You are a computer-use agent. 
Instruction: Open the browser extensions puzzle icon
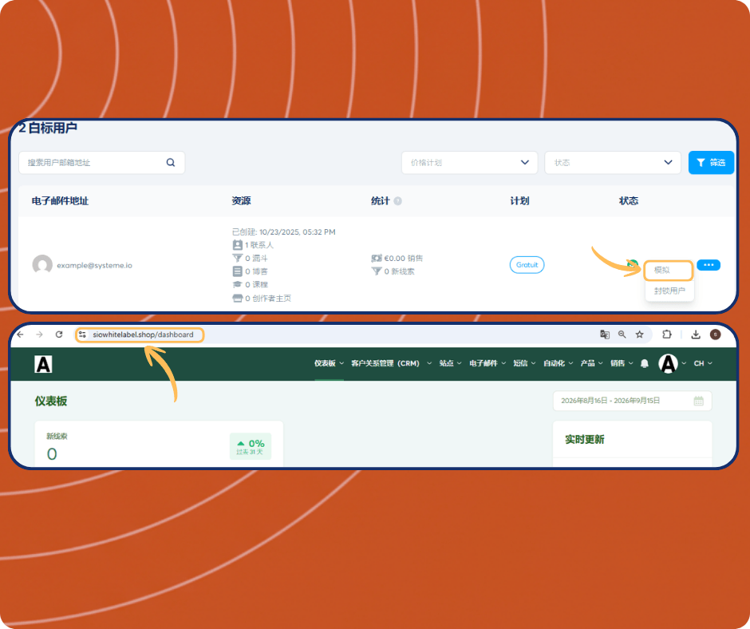point(667,334)
